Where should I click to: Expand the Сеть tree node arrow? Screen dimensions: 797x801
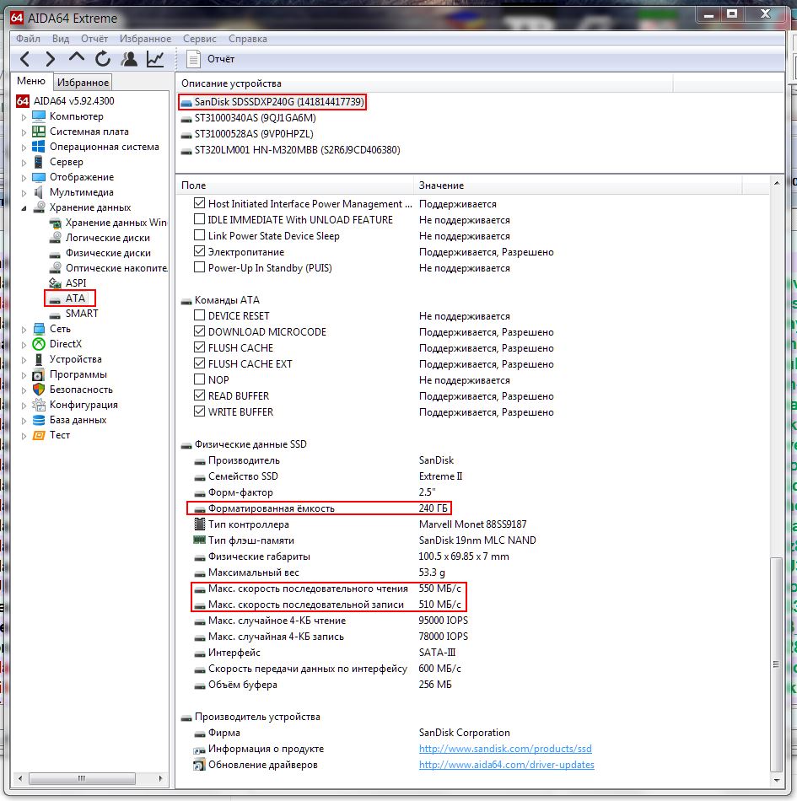click(x=24, y=330)
